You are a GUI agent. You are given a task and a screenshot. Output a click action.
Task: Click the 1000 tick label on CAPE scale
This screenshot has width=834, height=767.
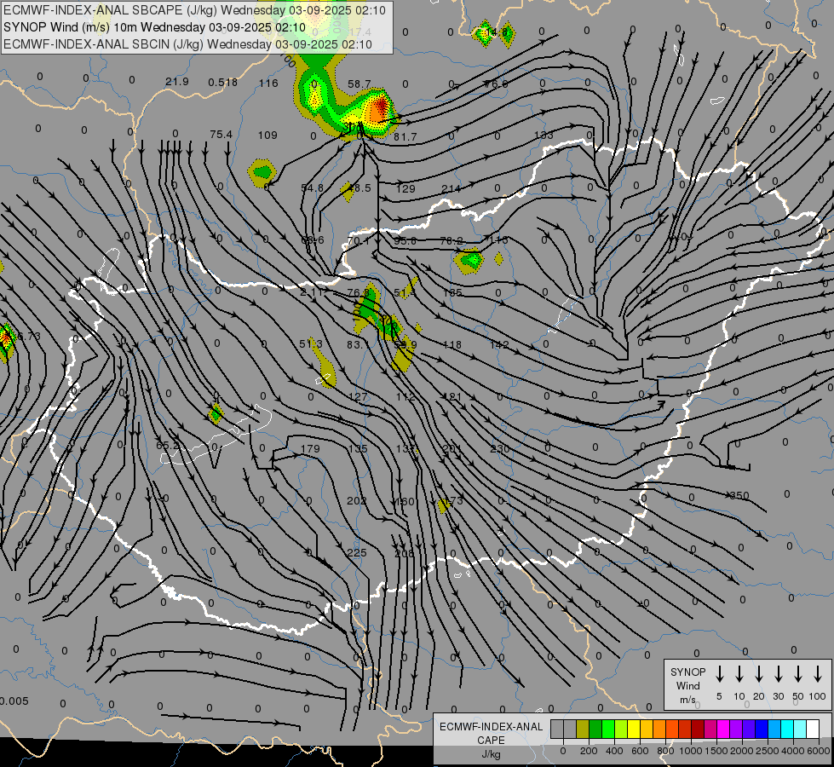point(690,751)
